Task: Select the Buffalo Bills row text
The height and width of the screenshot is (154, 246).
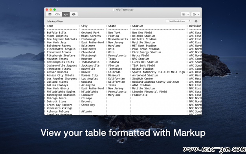Action: click(x=57, y=33)
